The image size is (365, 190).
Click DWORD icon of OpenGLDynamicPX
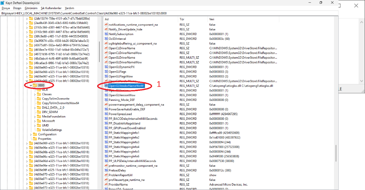click(106, 67)
